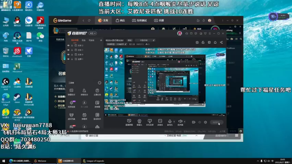This screenshot has width=292, height=164.
Task: Click the streamer avatar in title bar
Action: coord(180,33)
